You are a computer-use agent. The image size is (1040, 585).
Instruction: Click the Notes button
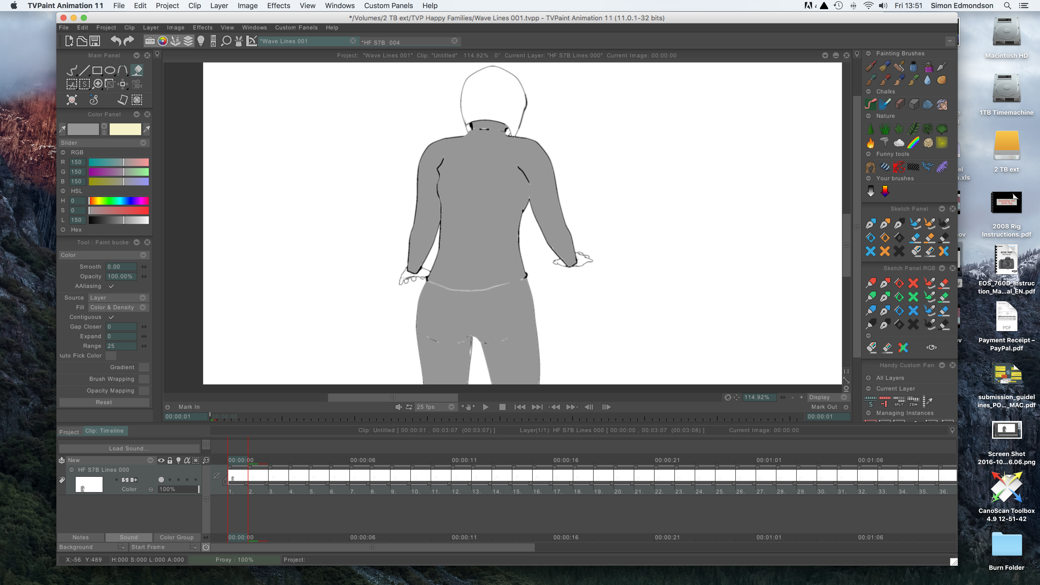coord(80,537)
